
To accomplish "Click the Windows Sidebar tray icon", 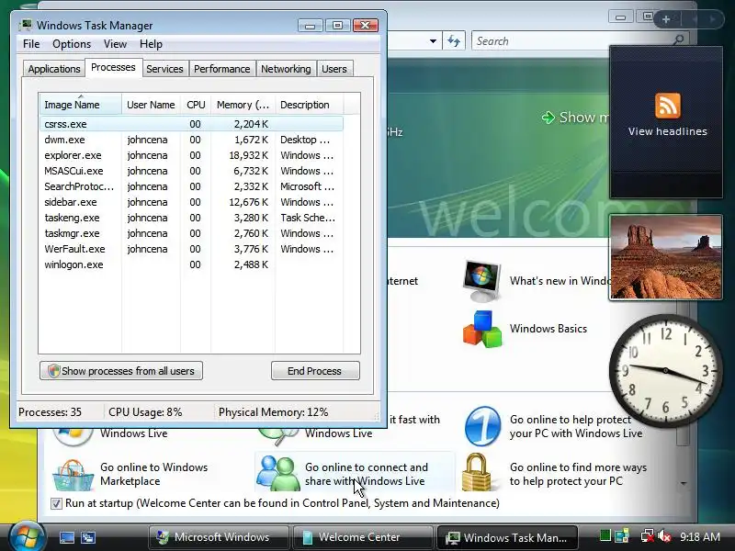I will click(622, 536).
